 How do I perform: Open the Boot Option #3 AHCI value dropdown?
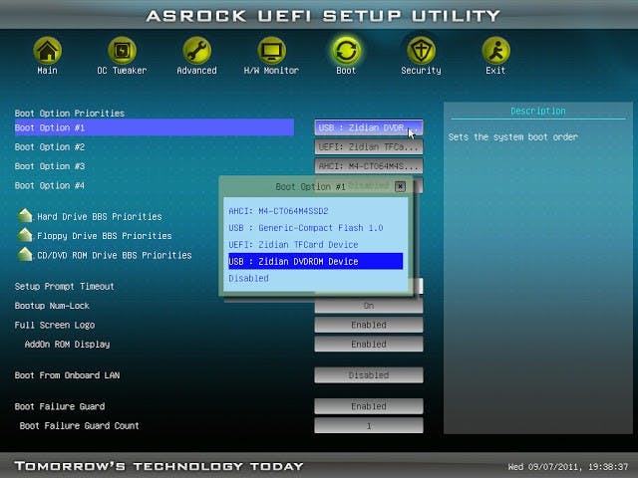pos(369,166)
